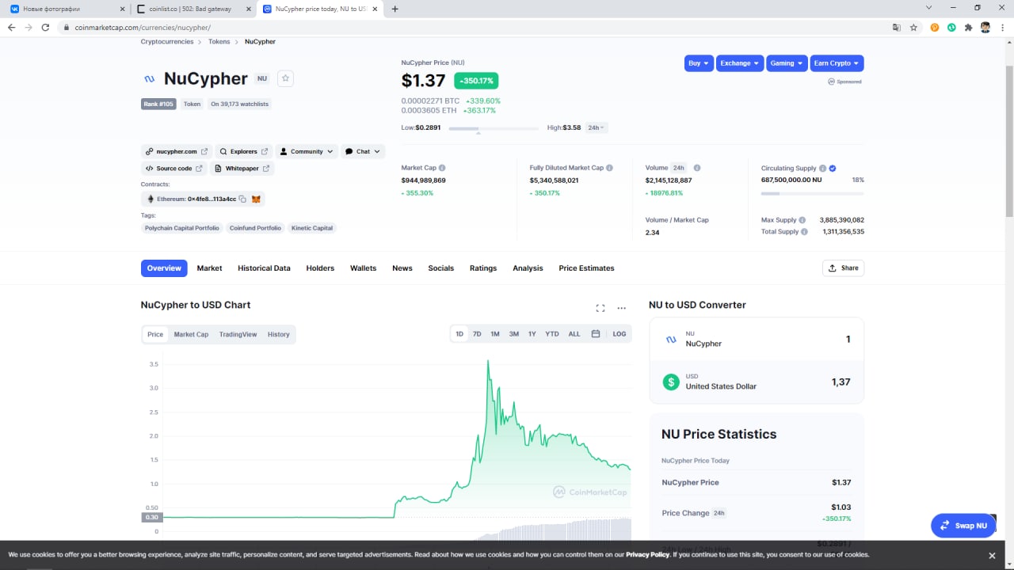
Task: Click the Privacy Policy link
Action: pyautogui.click(x=647, y=555)
